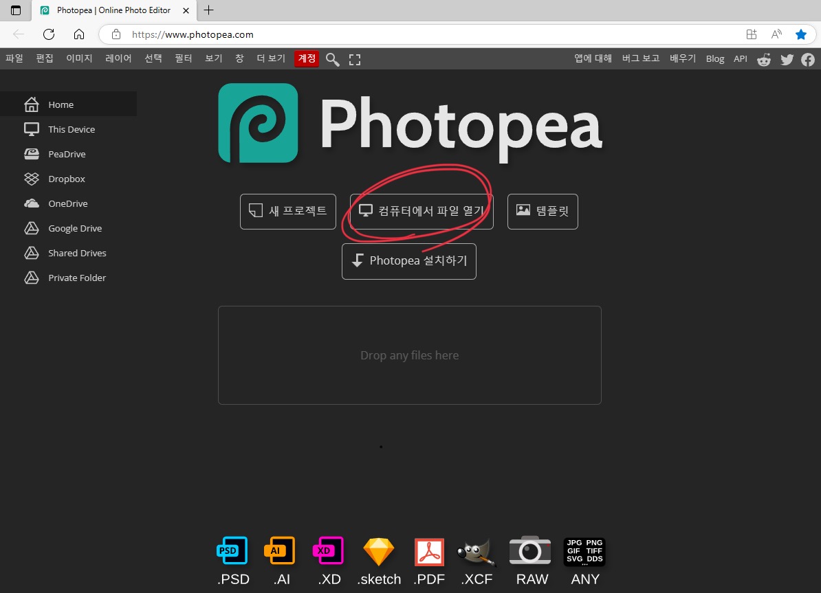821x593 pixels.
Task: Click the apps grid icon in address bar
Action: (752, 34)
